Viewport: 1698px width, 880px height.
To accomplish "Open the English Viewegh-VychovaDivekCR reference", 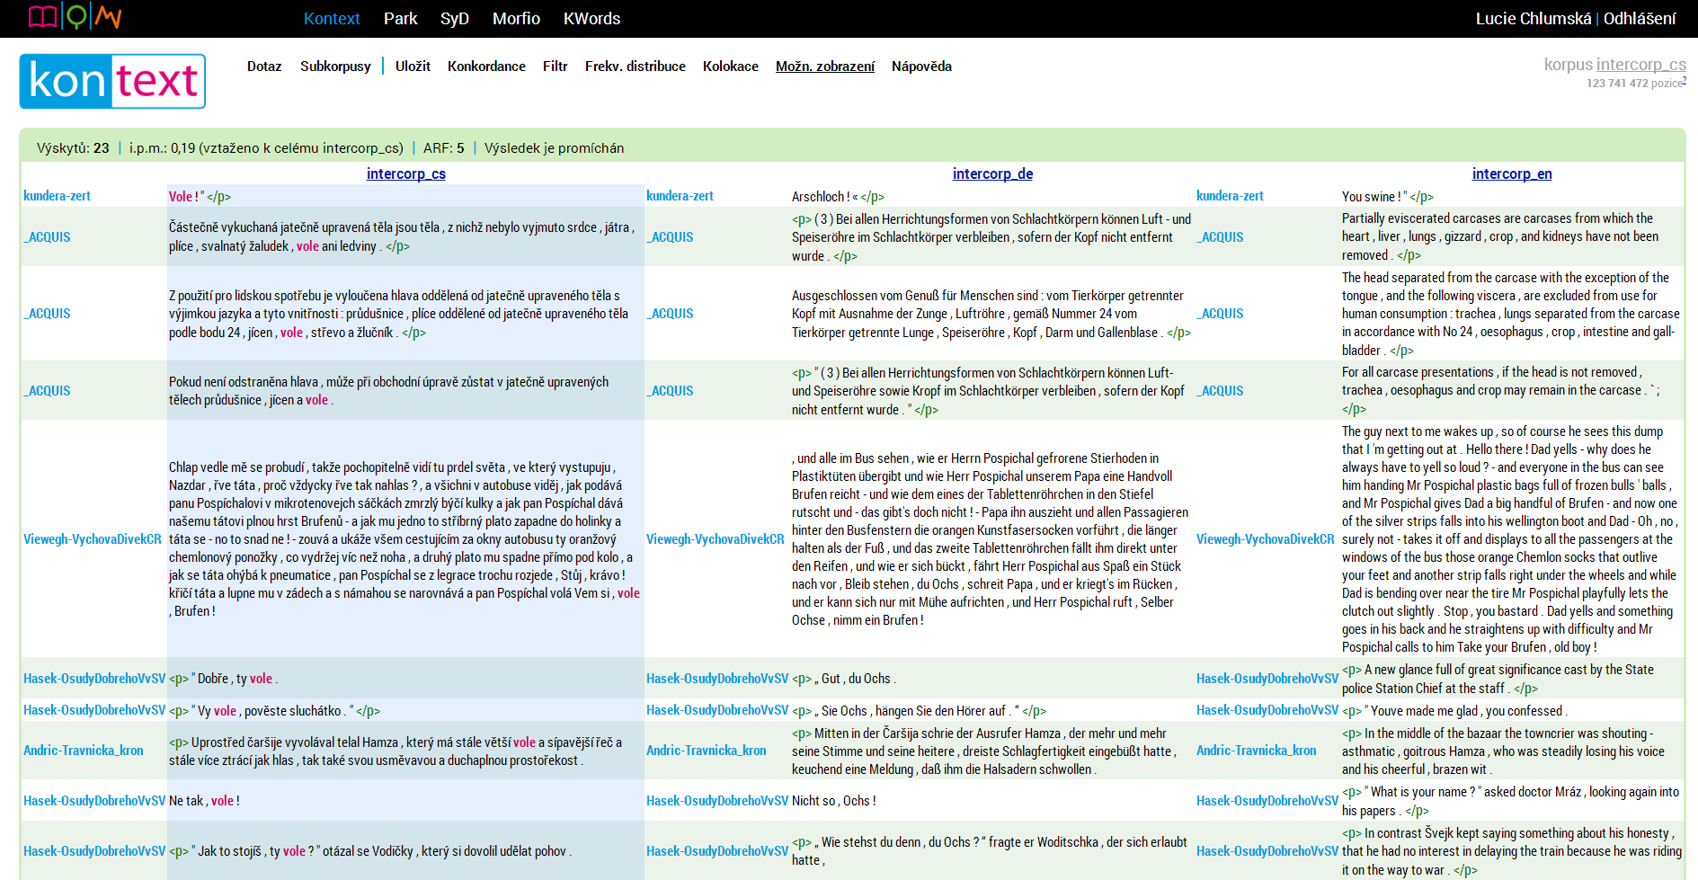I will click(x=1266, y=539).
